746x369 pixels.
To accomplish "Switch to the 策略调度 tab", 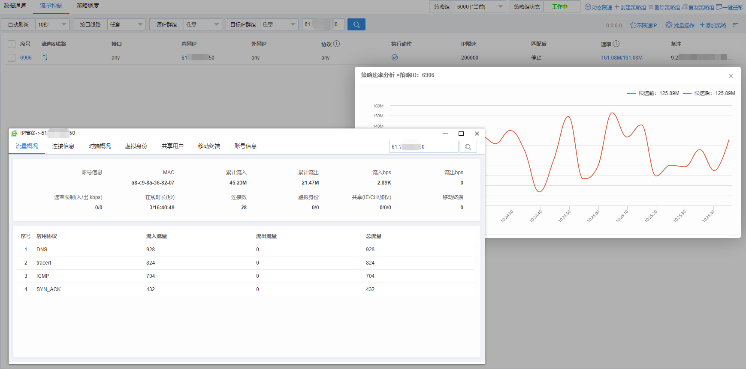I will [88, 6].
